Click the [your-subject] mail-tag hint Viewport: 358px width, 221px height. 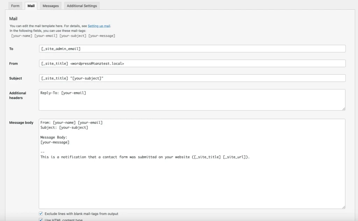[x=73, y=36]
